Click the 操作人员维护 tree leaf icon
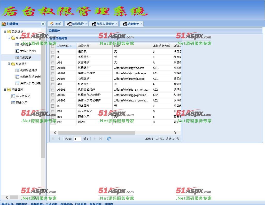The image size is (265, 205). point(17,51)
